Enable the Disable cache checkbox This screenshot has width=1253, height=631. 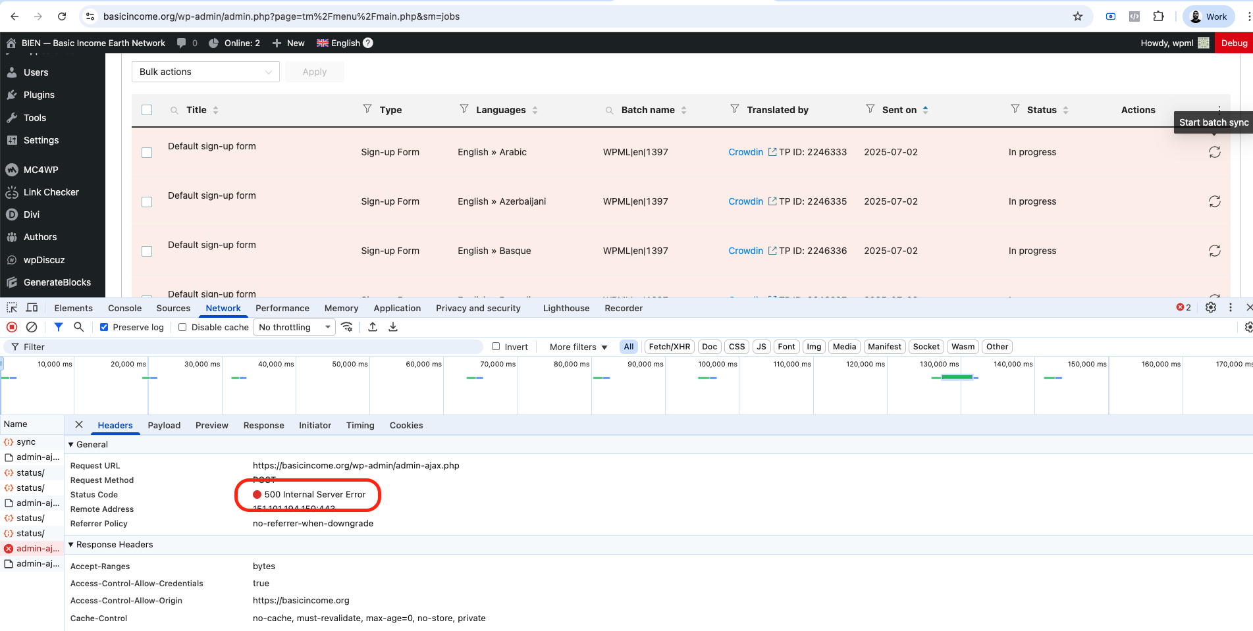182,327
